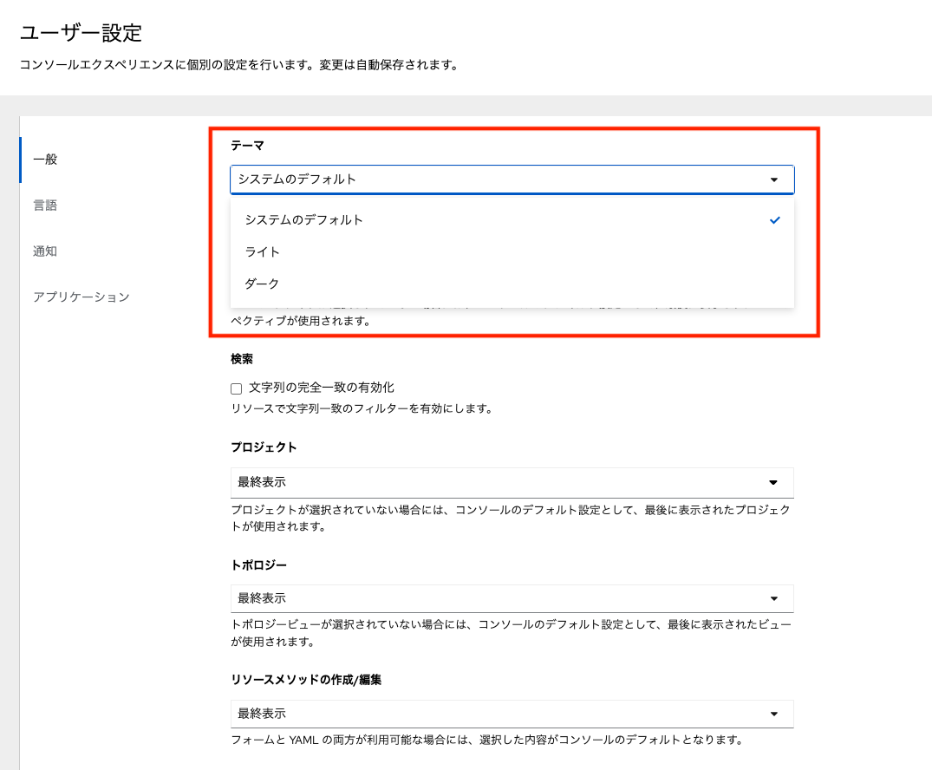The image size is (932, 770).
Task: Click the テーマ dropdown caret arrow
Action: point(774,179)
